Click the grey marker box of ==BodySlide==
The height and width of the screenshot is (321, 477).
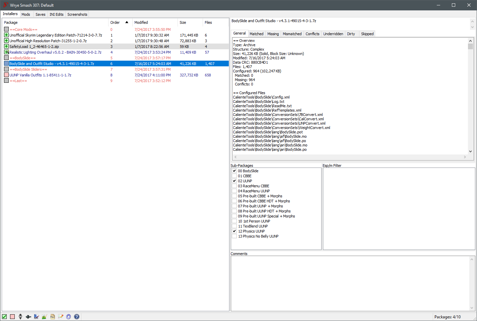coord(6,58)
